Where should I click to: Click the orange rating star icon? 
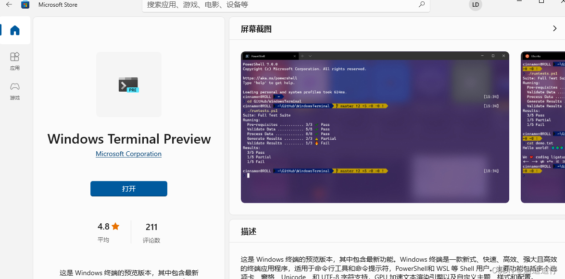[x=115, y=227]
